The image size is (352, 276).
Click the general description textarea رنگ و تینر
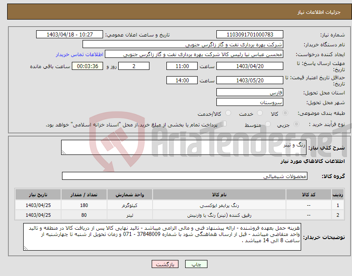pos(184,147)
